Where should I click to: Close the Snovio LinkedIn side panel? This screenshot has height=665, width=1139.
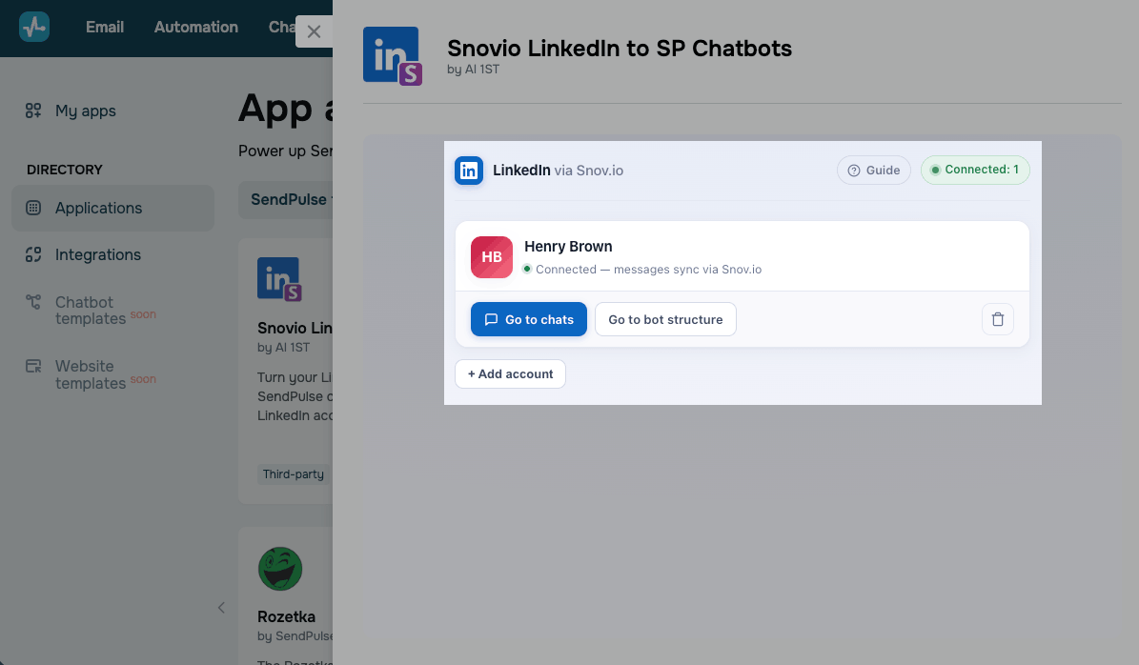(314, 32)
